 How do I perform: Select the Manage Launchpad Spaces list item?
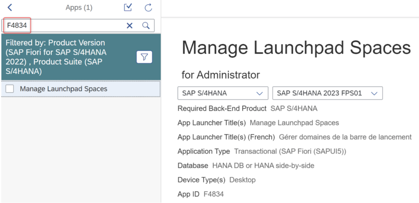[81, 89]
